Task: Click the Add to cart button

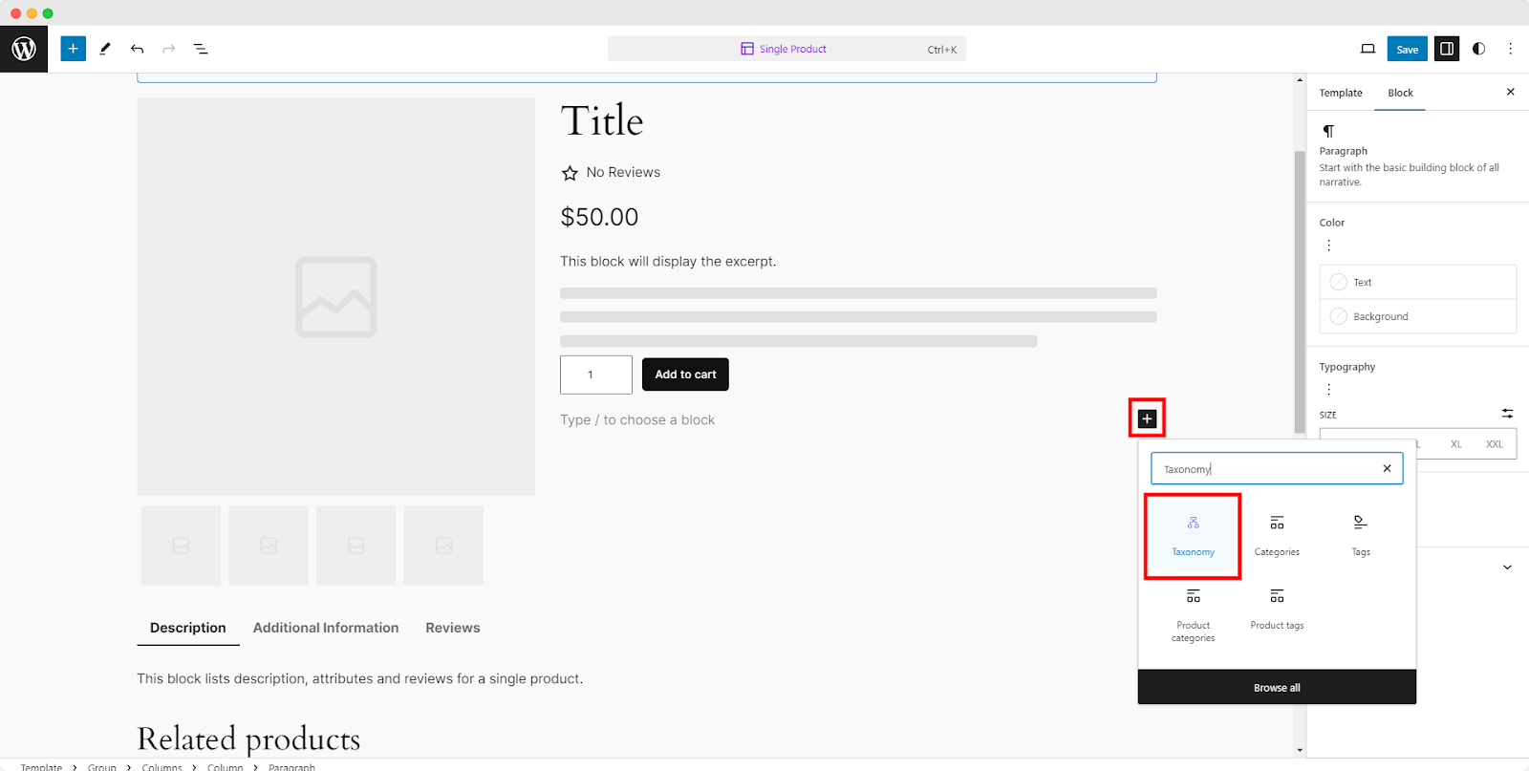Action: pos(685,375)
